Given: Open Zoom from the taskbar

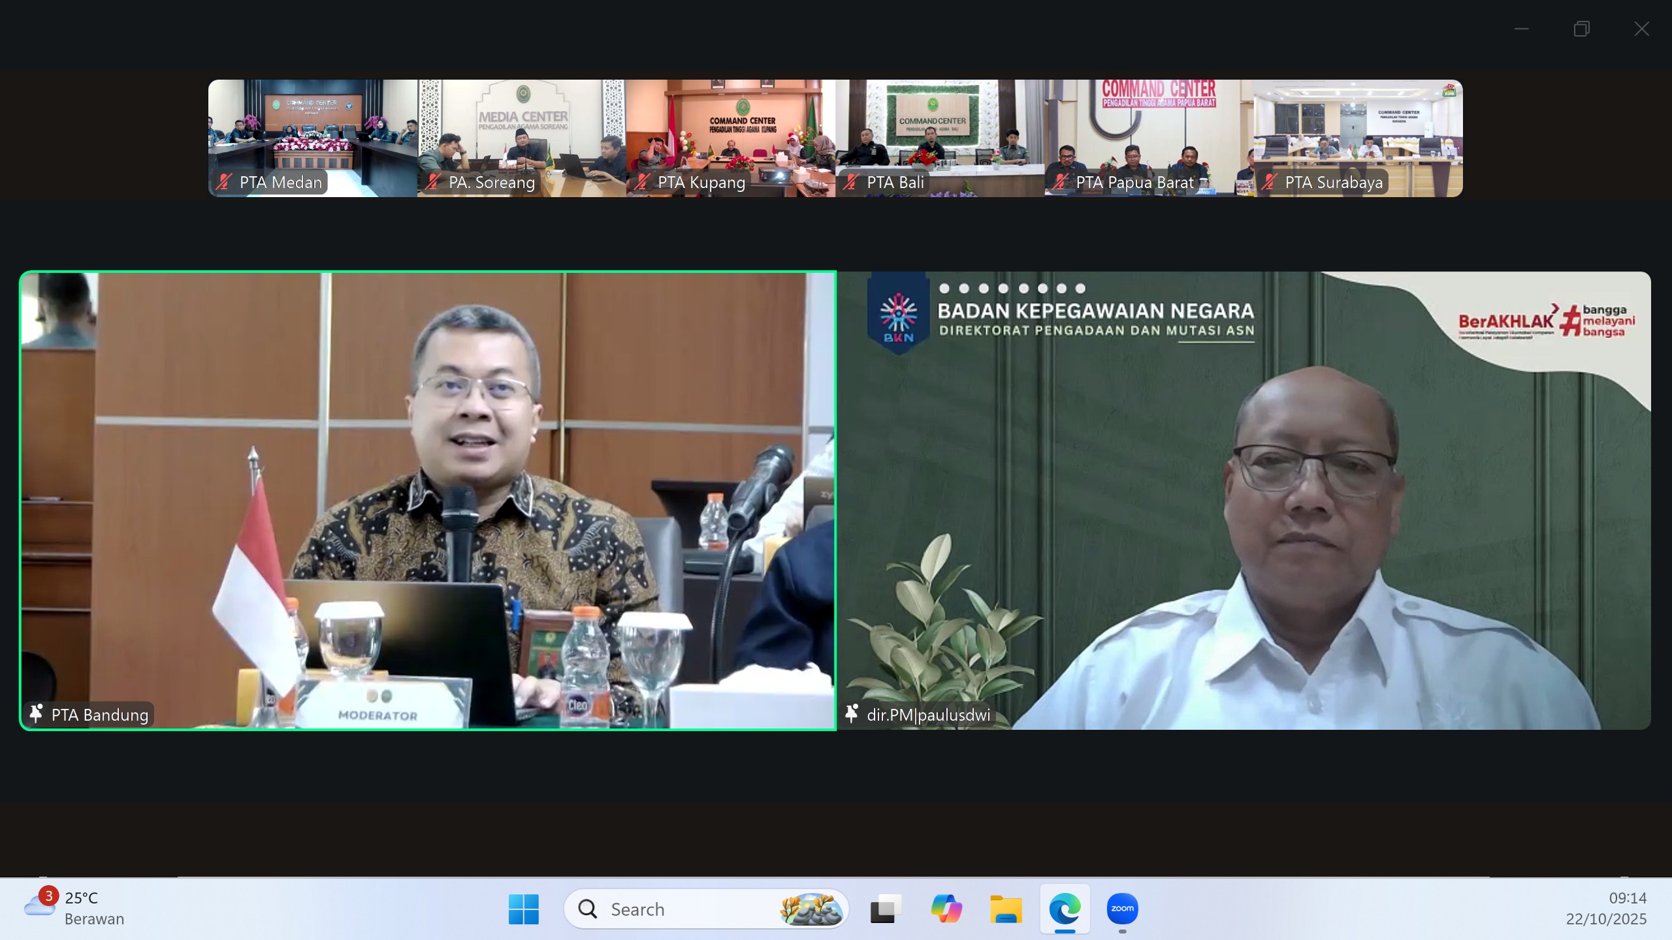Looking at the screenshot, I should click(x=1122, y=909).
